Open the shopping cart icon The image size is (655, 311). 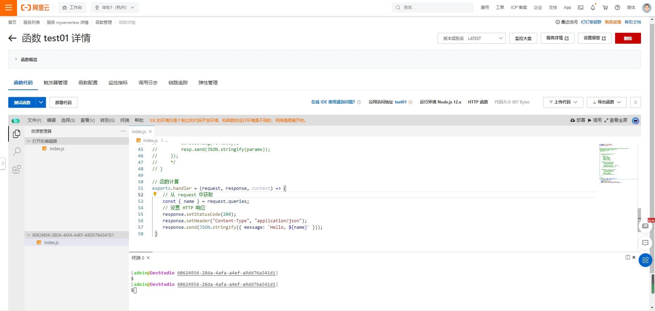[x=605, y=8]
